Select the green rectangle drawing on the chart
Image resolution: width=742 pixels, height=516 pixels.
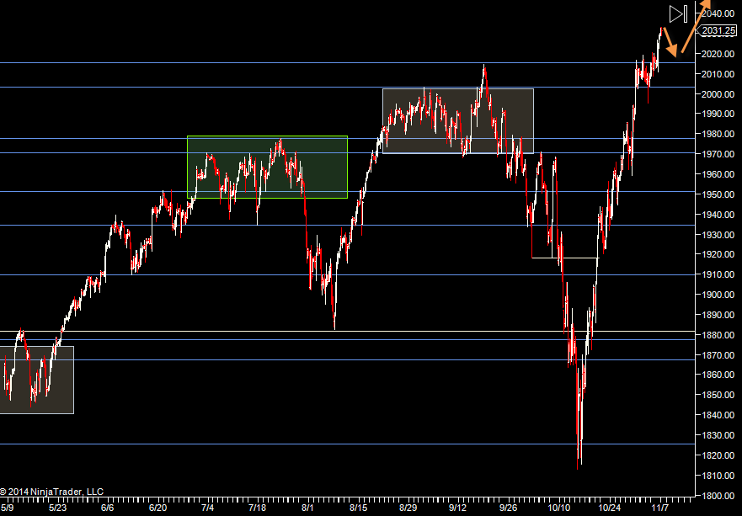[267, 167]
